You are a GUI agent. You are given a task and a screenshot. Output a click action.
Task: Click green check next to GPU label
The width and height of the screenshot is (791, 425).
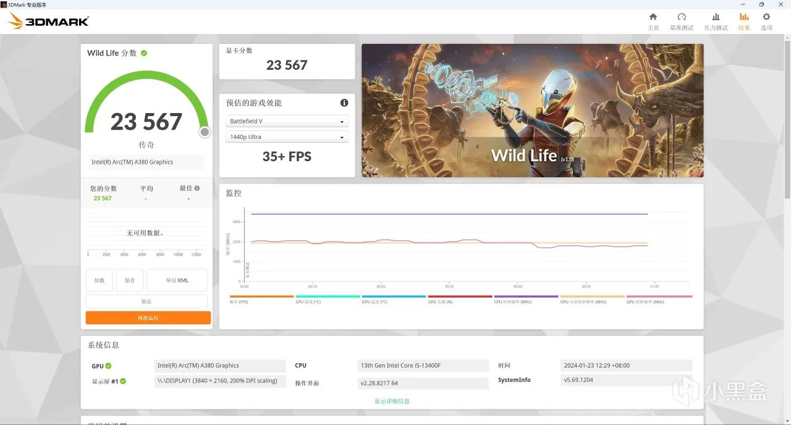click(108, 366)
